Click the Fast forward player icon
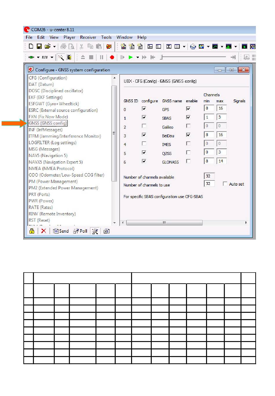Viewport: 275px width, 396px height. coord(144,57)
